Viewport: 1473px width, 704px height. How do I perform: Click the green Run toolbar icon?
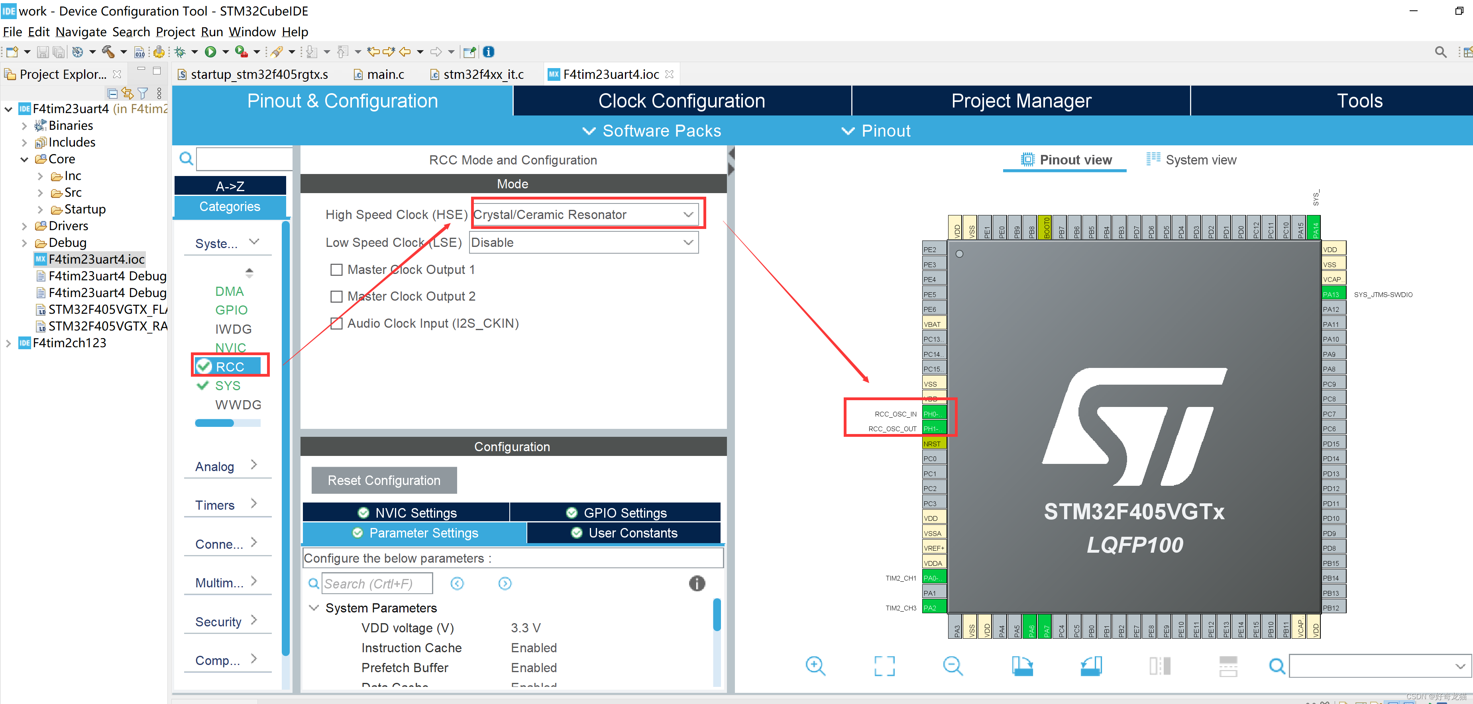click(210, 52)
